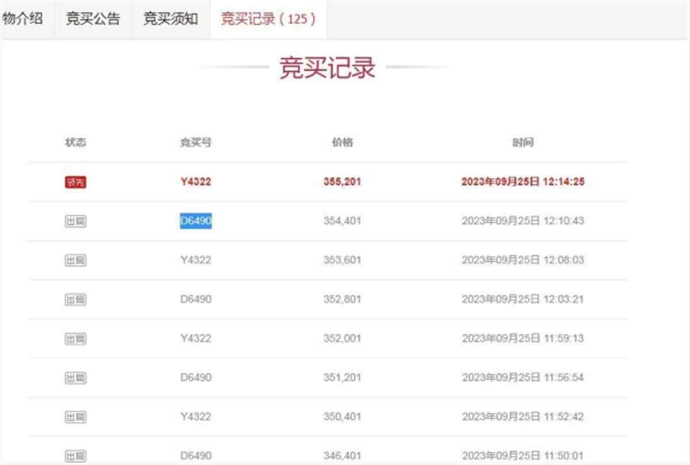690x465 pixels.
Task: Click the 出局 badge beside price 353,601
Action: click(x=75, y=260)
